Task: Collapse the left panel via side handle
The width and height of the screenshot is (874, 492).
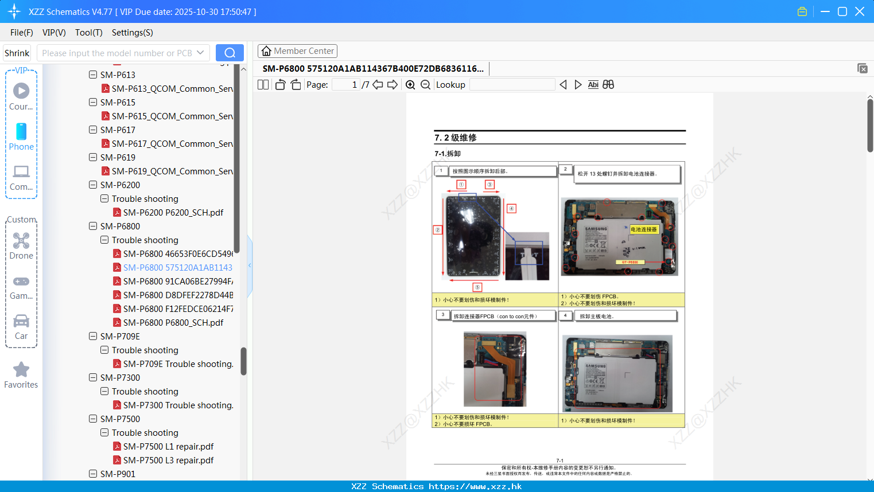Action: [250, 265]
